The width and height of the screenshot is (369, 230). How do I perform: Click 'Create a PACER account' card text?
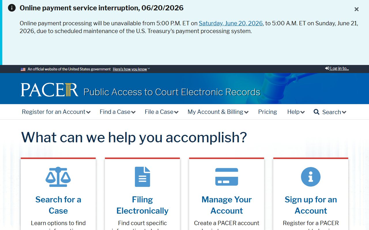[227, 223]
